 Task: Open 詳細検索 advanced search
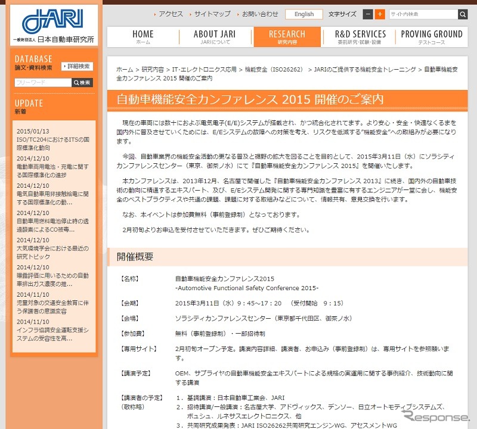(x=77, y=67)
